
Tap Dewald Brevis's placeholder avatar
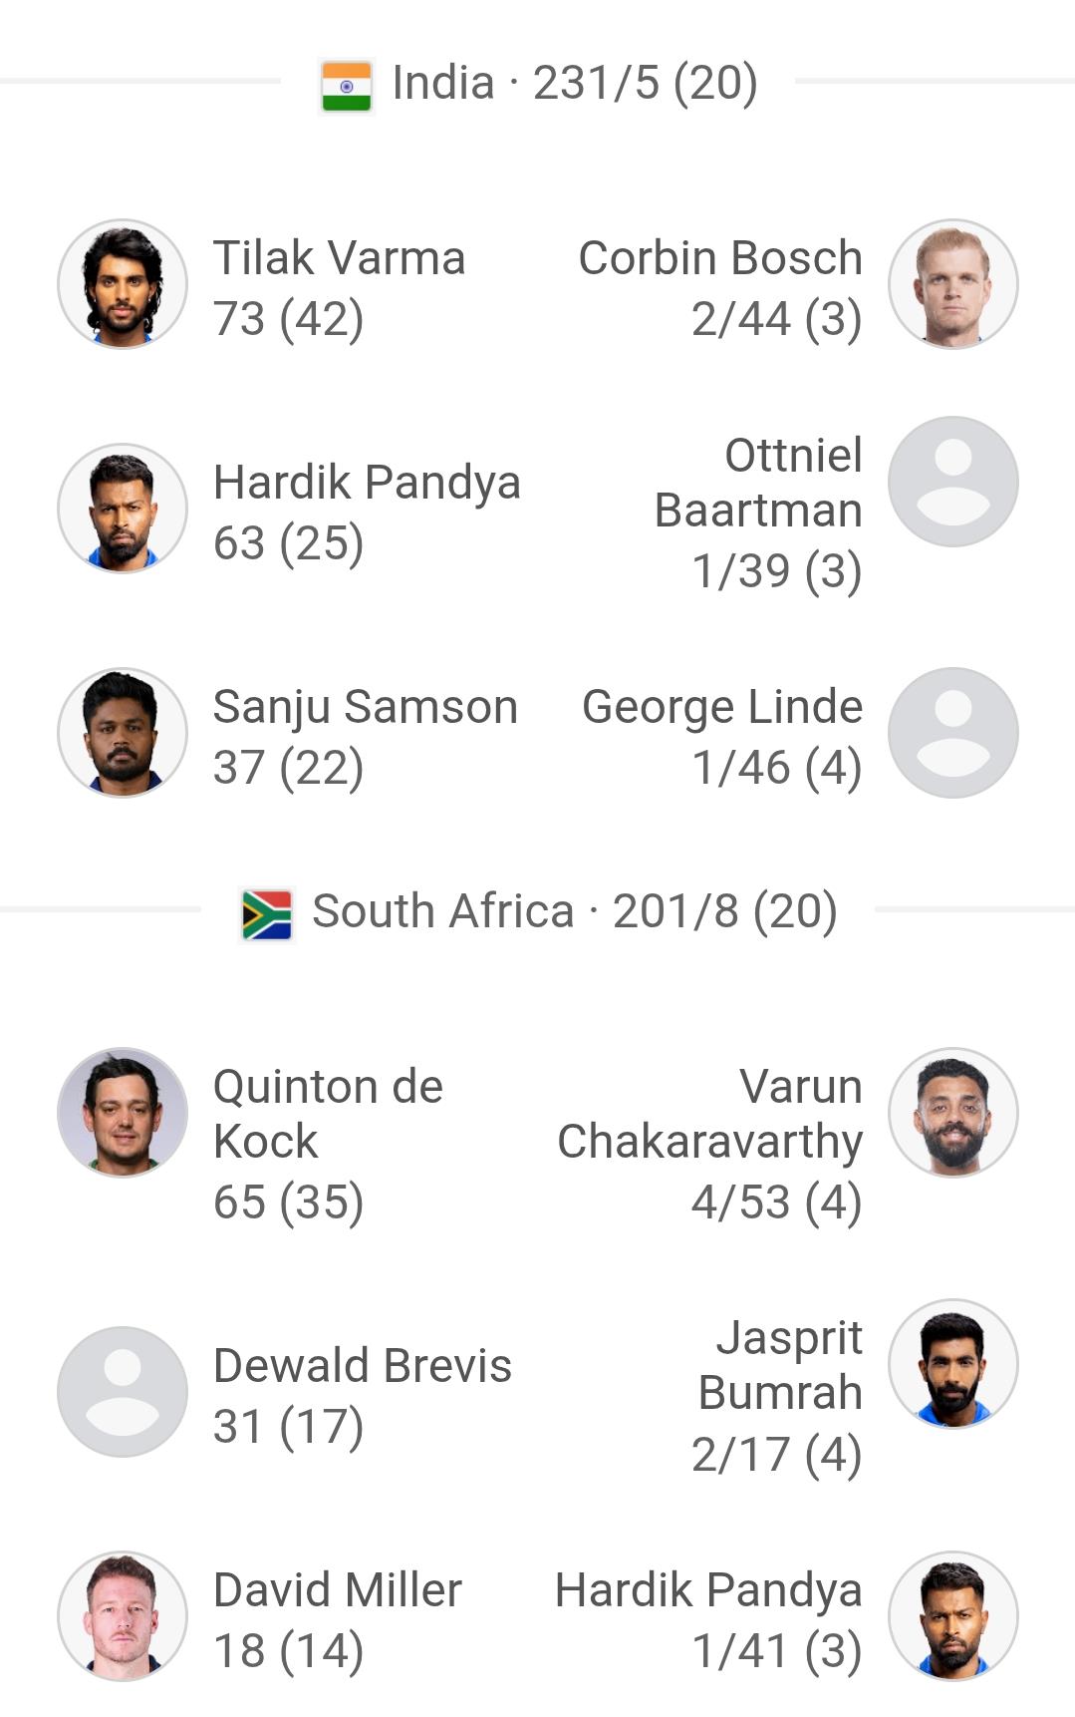(123, 1392)
